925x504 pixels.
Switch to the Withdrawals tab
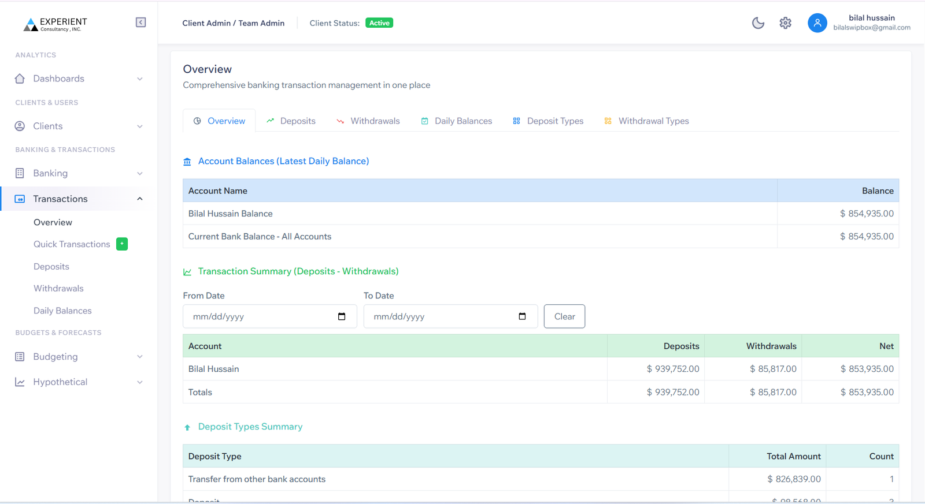368,121
